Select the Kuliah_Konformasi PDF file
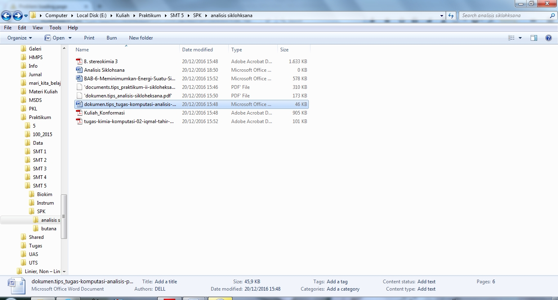This screenshot has height=300, width=558. (104, 113)
